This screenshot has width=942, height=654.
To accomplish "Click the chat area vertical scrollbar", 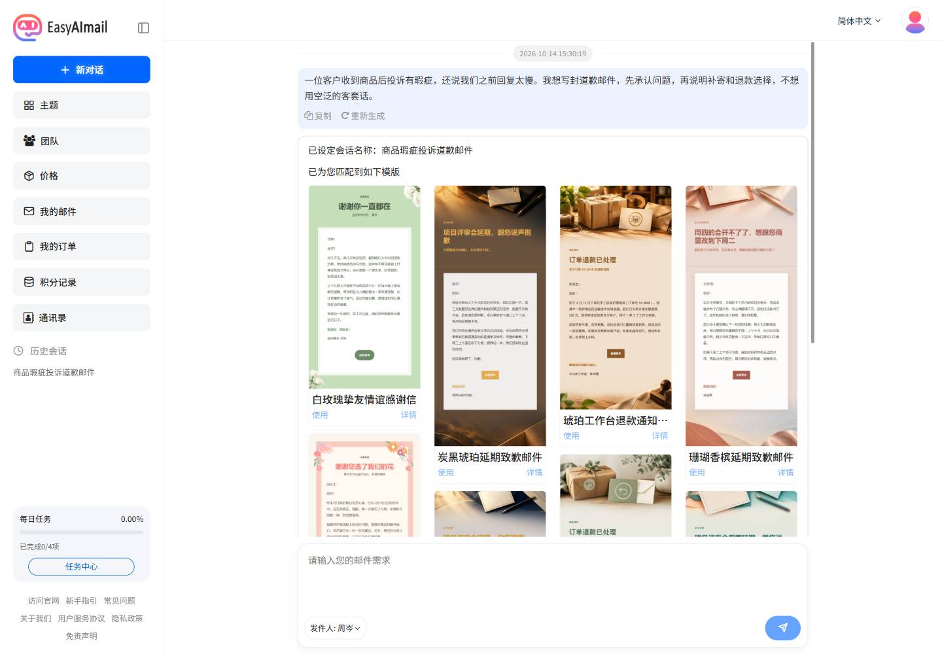I will click(812, 192).
